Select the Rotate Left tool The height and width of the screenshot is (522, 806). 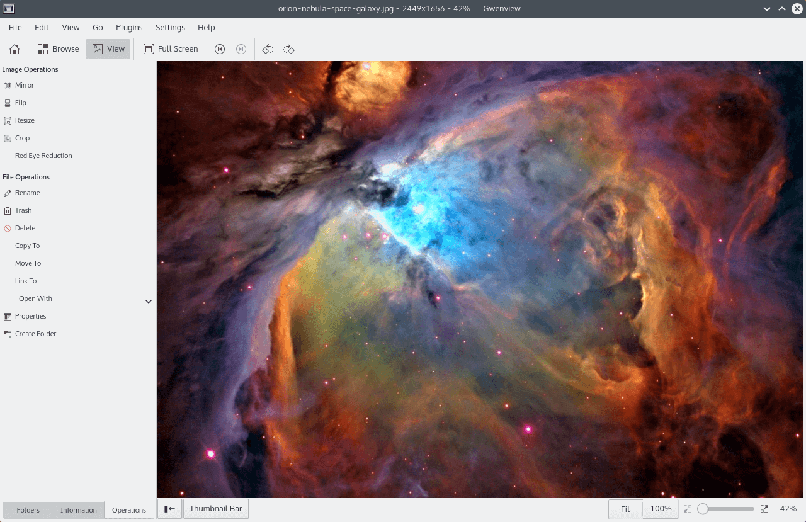[x=267, y=48]
